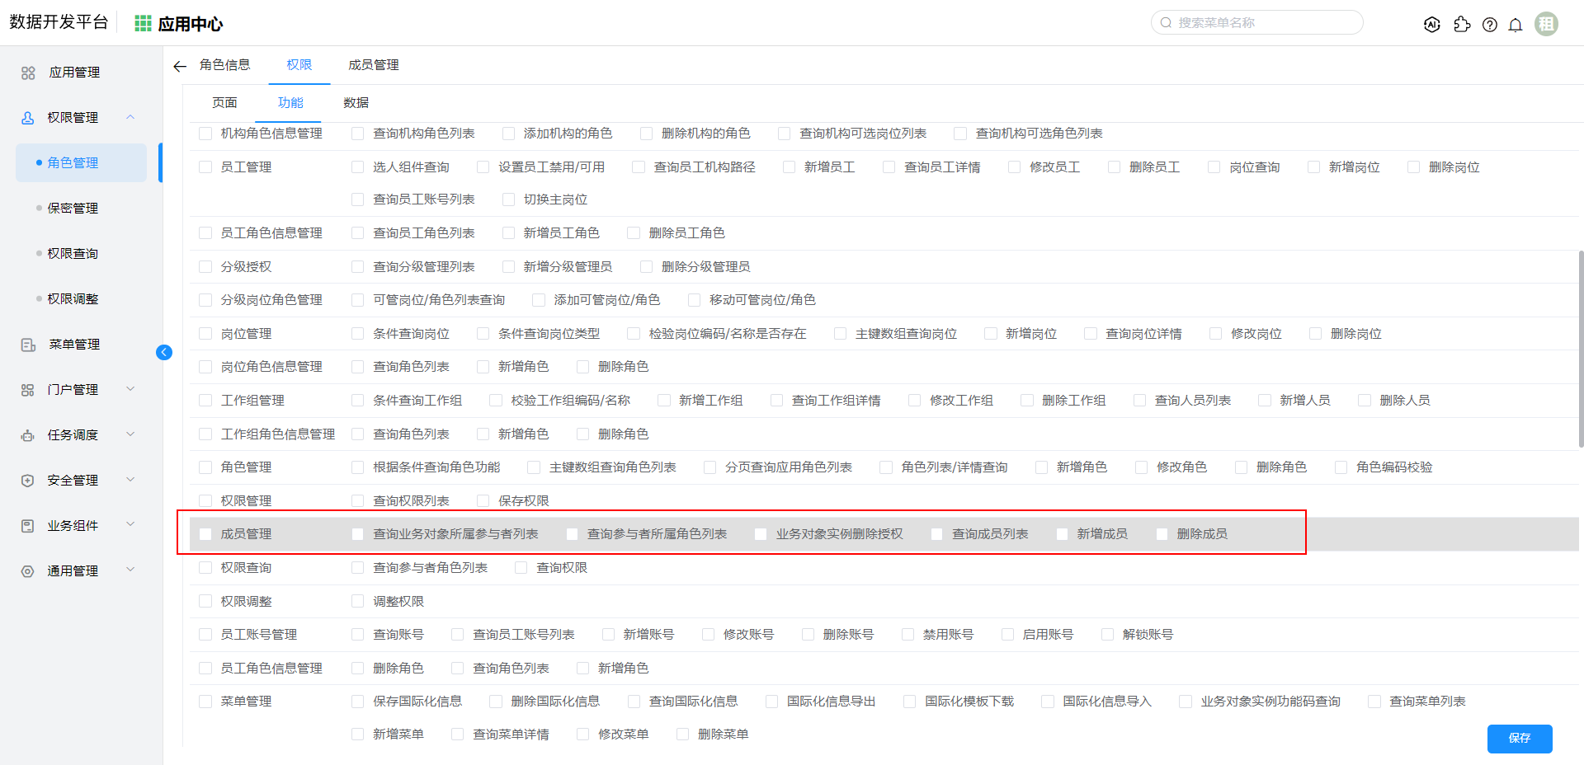Tick the 保存权限 checkbox

(x=483, y=501)
